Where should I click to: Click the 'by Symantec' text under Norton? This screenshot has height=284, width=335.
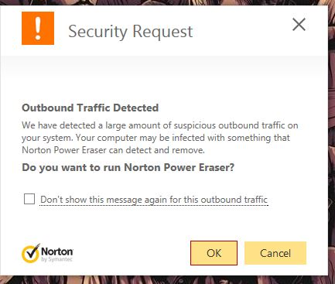[56, 259]
